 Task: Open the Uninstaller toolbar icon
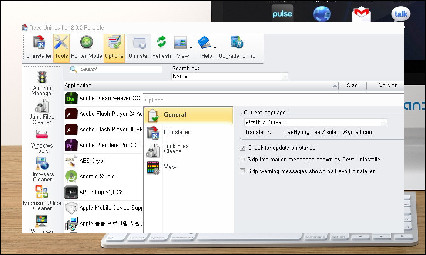(39, 47)
